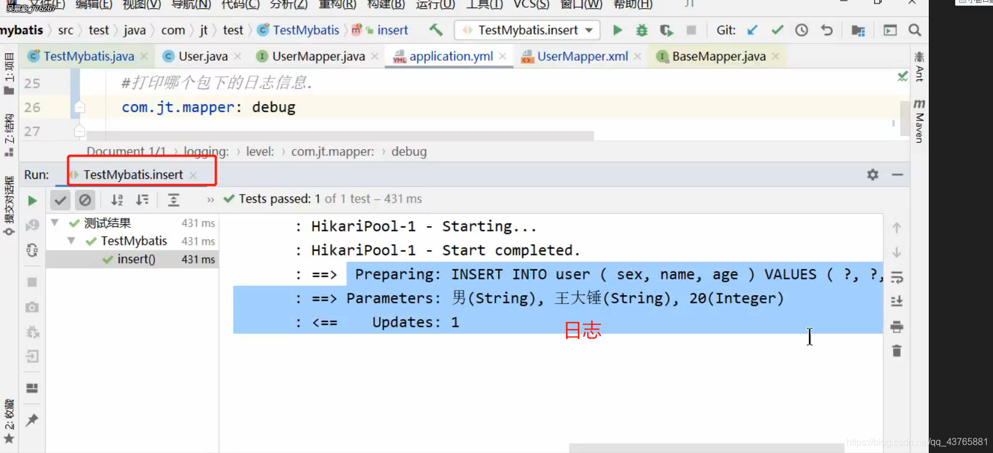993x453 pixels.
Task: Go down the stack trace arrow
Action: tap(897, 252)
